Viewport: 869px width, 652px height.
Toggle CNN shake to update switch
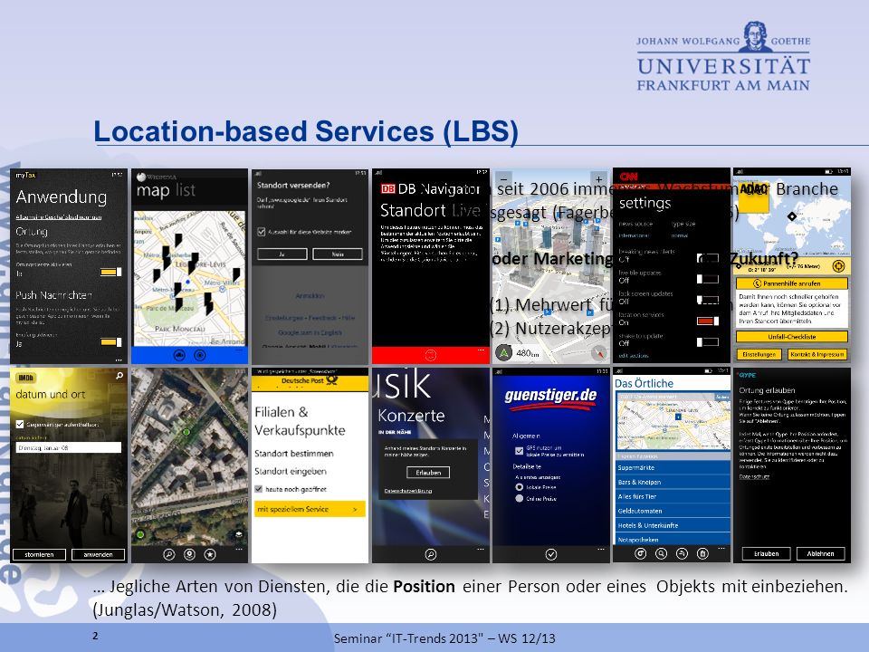pyautogui.click(x=708, y=342)
